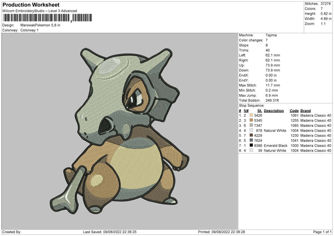This screenshot has width=334, height=236.
Task: Click the Production Worksheet heading
Action: (x=31, y=4)
